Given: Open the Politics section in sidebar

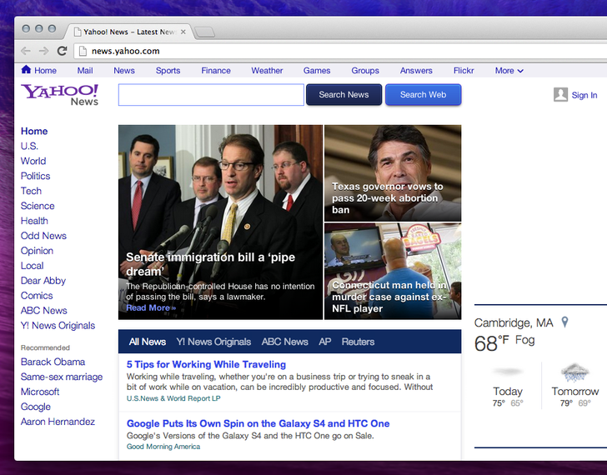Looking at the screenshot, I should coord(36,176).
